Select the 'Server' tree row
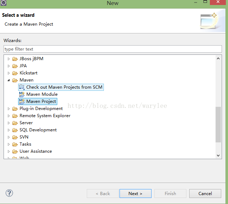The height and width of the screenshot is (204, 228). (x=26, y=123)
